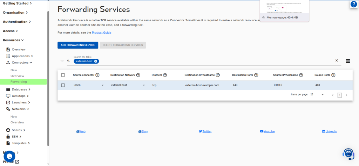Image resolution: width=359 pixels, height=166 pixels.
Task: Show help for Destination Network column
Action: click(x=138, y=75)
